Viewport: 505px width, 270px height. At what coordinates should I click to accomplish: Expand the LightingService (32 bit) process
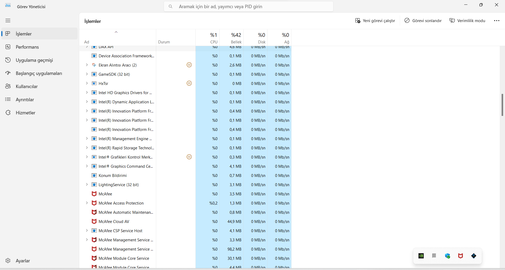(87, 185)
